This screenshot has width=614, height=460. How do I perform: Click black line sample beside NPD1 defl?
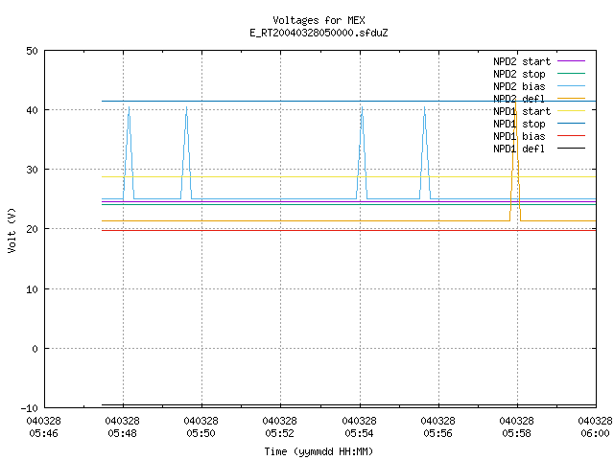[x=571, y=149]
